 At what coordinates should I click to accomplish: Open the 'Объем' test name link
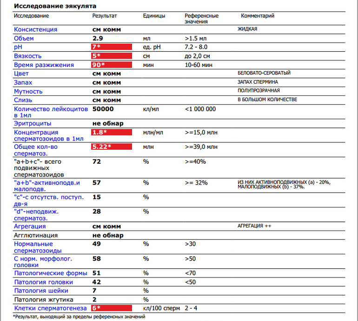(x=24, y=38)
